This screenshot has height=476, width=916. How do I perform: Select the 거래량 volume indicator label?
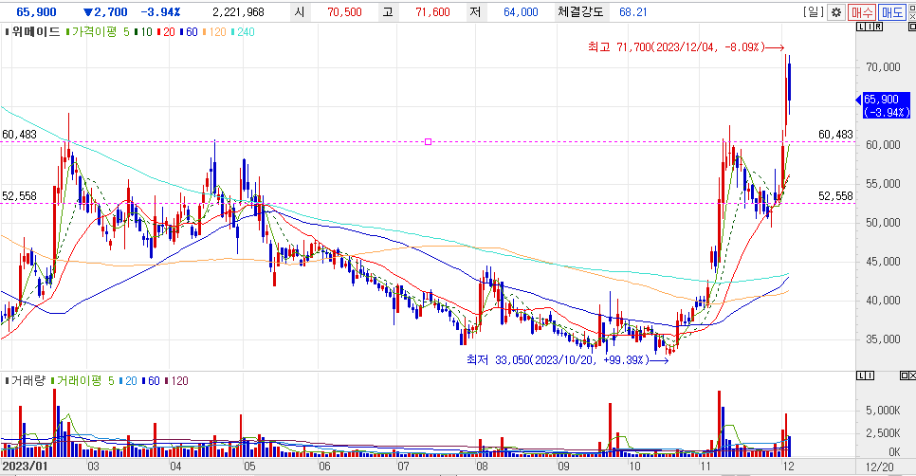29,379
